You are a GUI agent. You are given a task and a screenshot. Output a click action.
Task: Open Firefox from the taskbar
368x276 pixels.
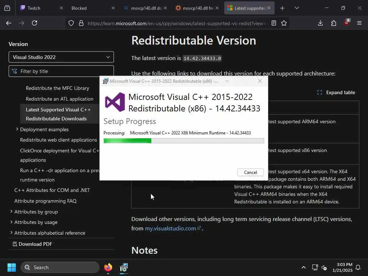pyautogui.click(x=108, y=267)
